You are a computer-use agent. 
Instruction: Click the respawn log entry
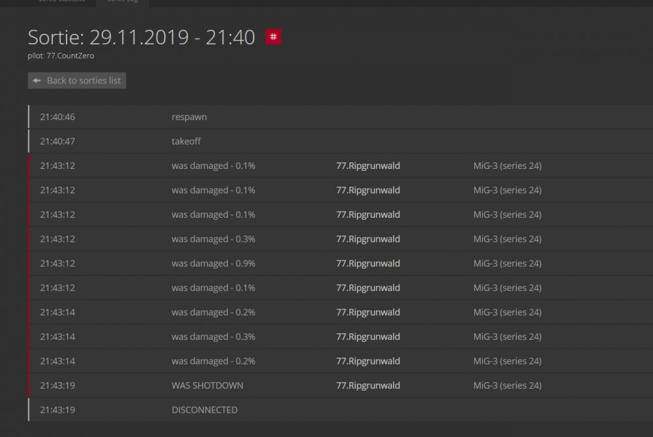point(189,117)
